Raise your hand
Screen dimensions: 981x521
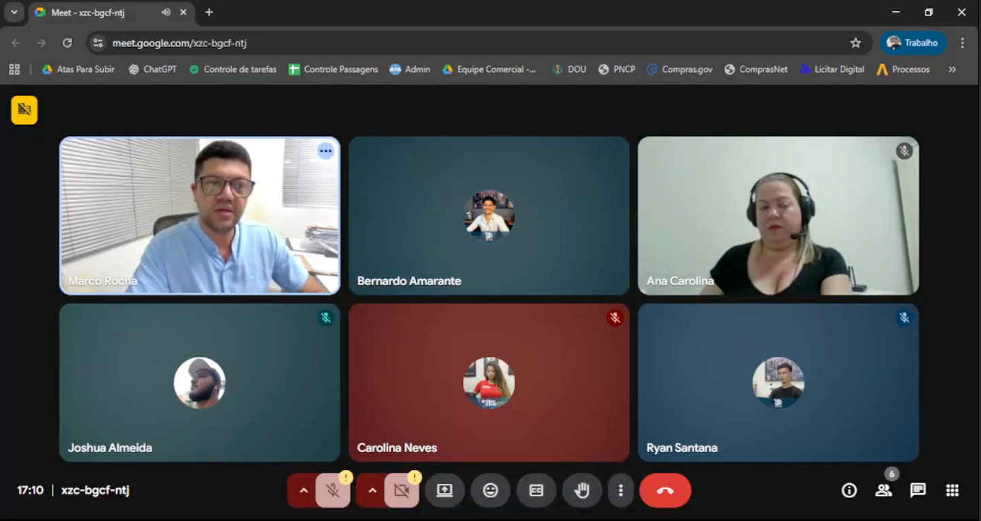(x=582, y=490)
